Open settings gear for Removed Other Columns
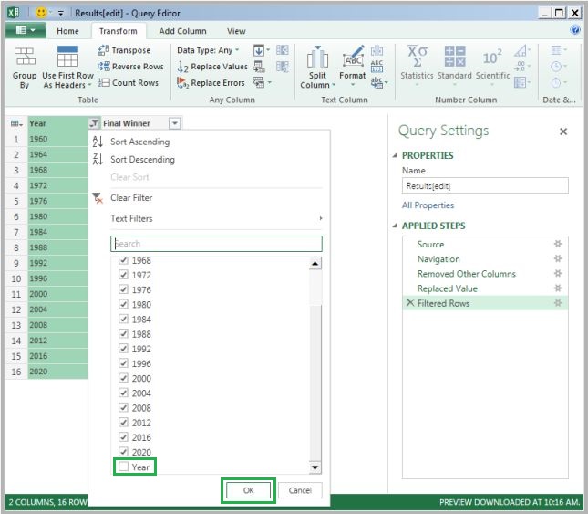Viewport: 588px width, 514px height. pyautogui.click(x=558, y=273)
